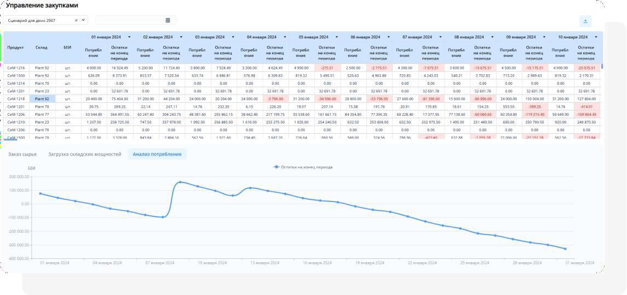Click the table's vertical scrollbar thumb
This screenshot has height=295, width=627.
pyautogui.click(x=602, y=66)
